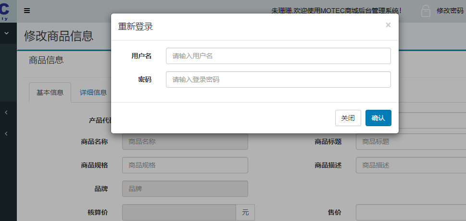
Task: Click the 关闭 button in the dialog
Action: point(348,118)
